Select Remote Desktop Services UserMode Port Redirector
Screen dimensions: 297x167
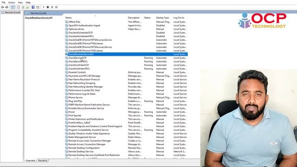[94, 155]
